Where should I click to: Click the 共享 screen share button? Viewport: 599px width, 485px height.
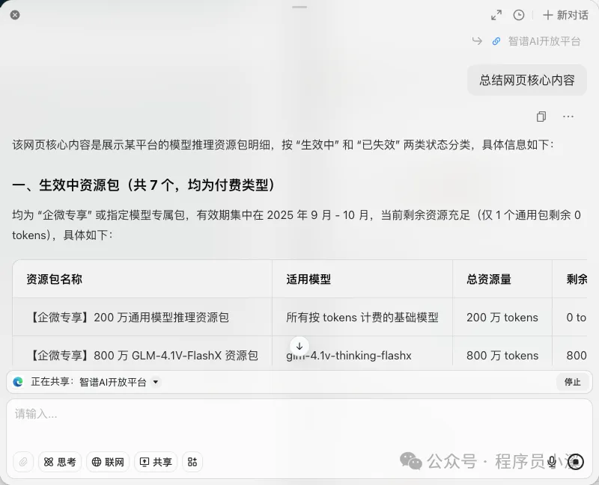tap(156, 462)
